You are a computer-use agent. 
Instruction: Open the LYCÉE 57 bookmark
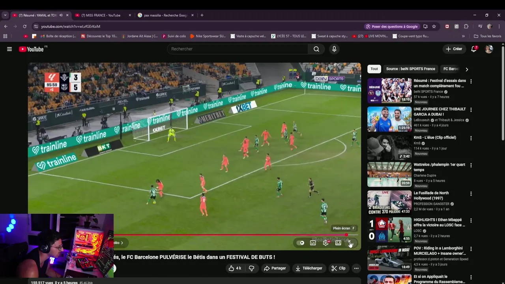pyautogui.click(x=289, y=36)
